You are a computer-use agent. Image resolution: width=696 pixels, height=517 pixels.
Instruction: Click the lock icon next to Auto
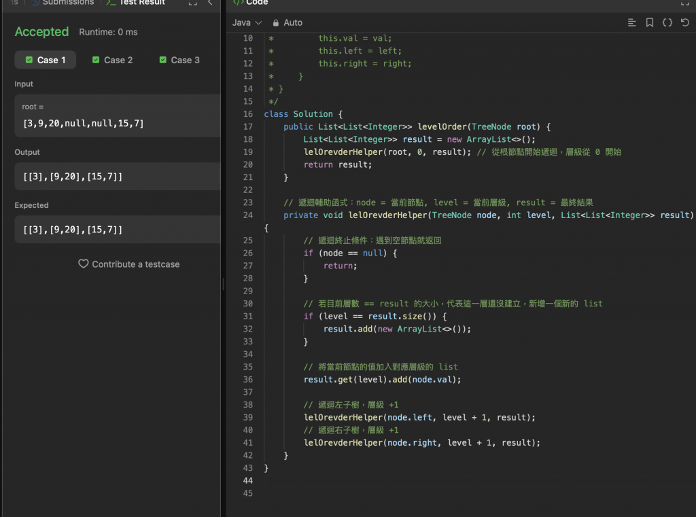(x=276, y=22)
